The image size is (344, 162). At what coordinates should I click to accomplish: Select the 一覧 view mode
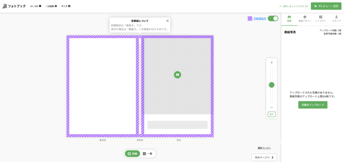[x=148, y=154]
